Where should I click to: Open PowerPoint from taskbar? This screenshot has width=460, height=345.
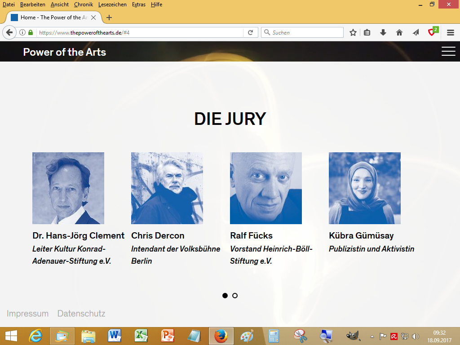(x=168, y=336)
